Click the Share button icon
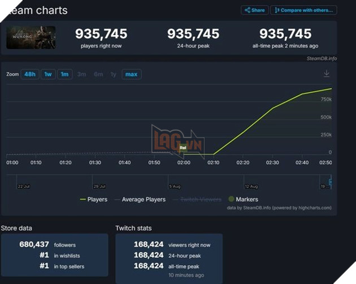The width and height of the screenshot is (356, 284). point(247,10)
